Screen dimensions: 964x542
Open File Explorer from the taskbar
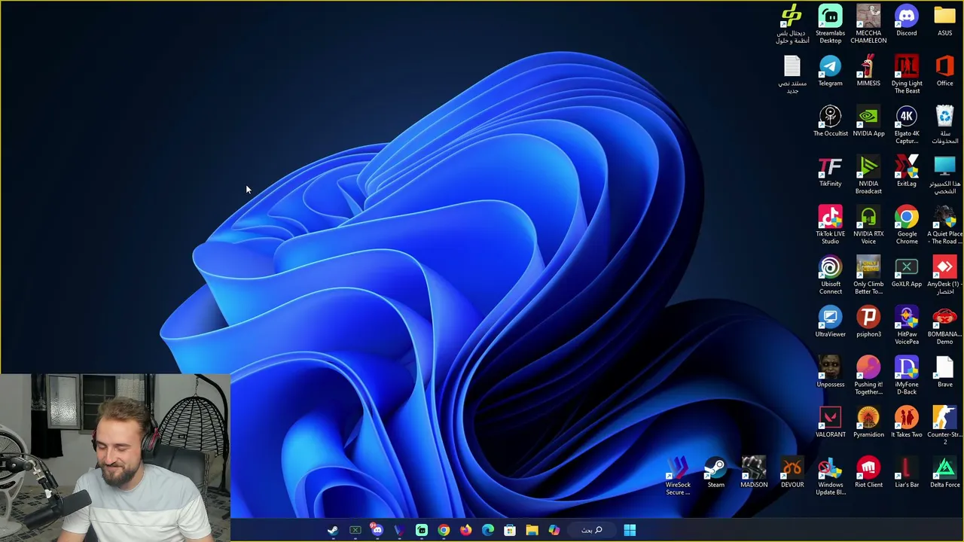point(532,530)
